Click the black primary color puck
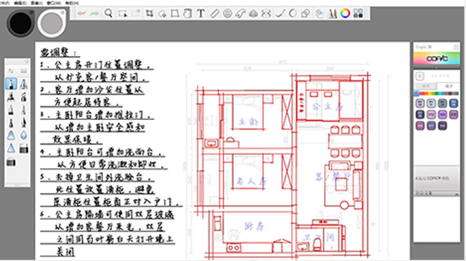The image size is (466, 261). point(20,23)
